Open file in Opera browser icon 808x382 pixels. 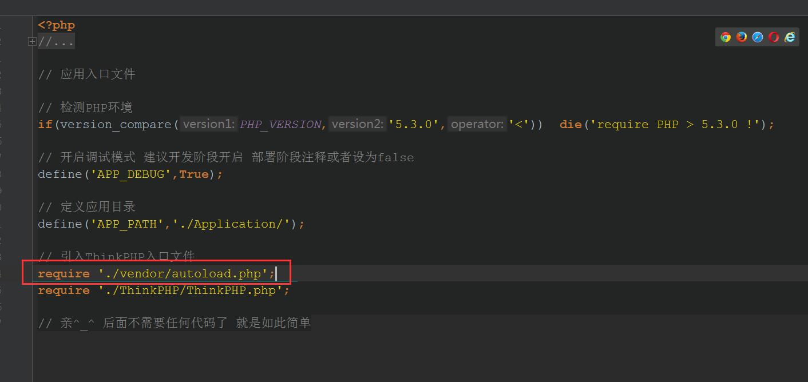774,37
